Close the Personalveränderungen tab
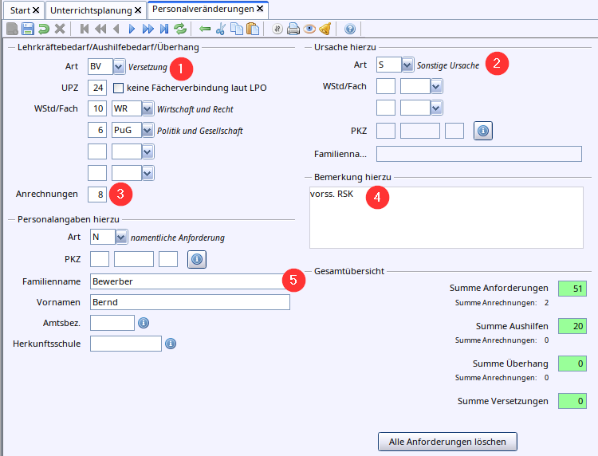Image resolution: width=598 pixels, height=456 pixels. [260, 9]
